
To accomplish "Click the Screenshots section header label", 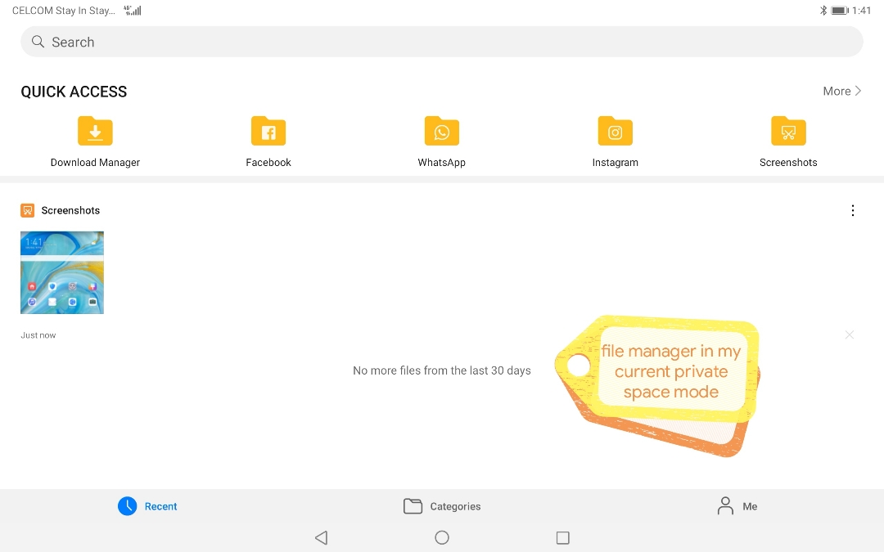I will click(x=70, y=211).
